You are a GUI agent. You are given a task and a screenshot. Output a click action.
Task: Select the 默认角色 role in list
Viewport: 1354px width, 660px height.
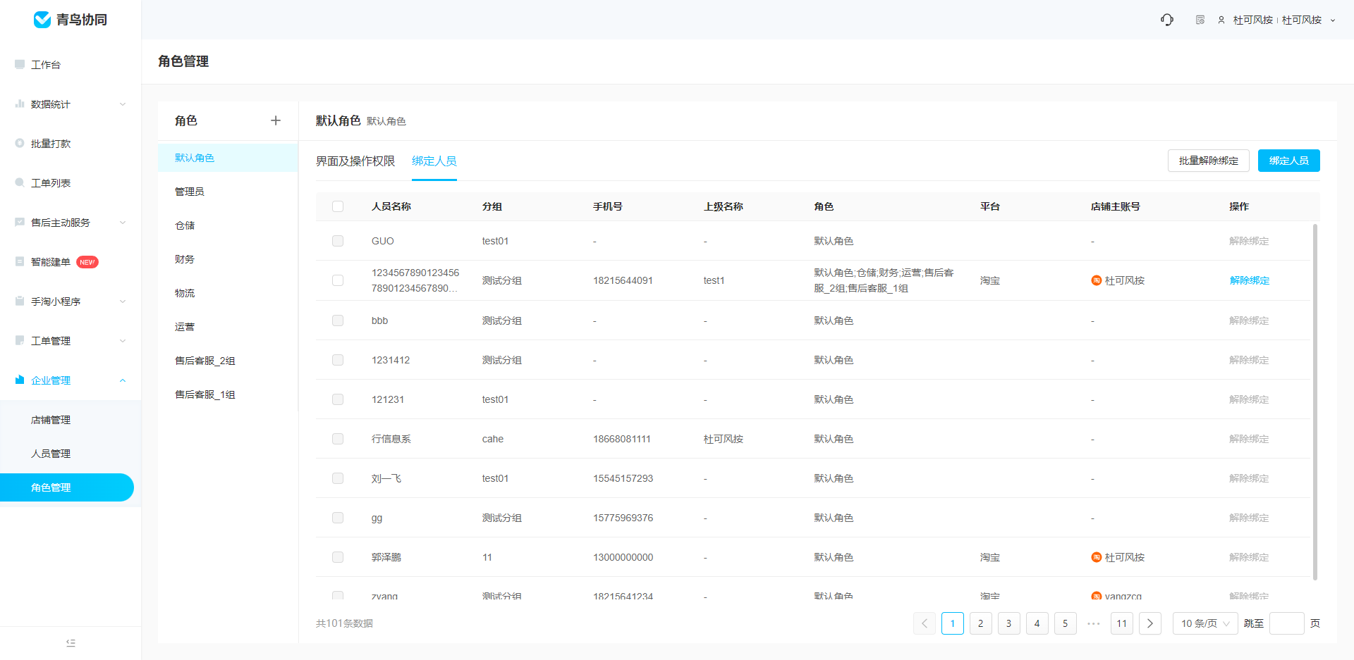pyautogui.click(x=228, y=158)
